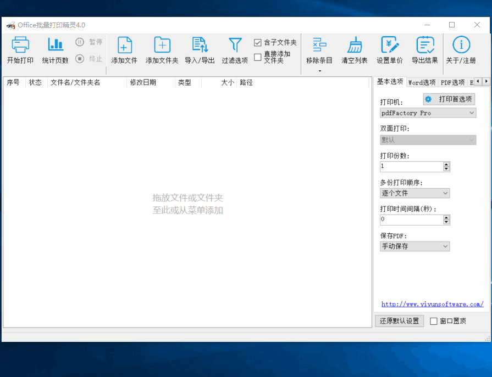
Task: Switch to 基本选项 tab
Action: (390, 82)
